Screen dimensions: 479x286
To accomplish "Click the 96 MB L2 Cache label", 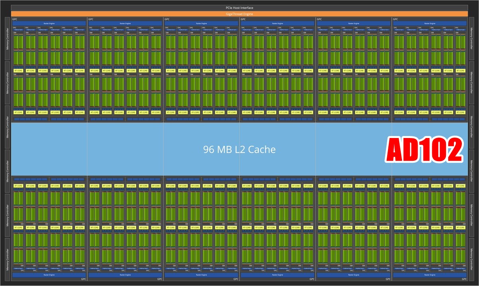I will (x=239, y=150).
